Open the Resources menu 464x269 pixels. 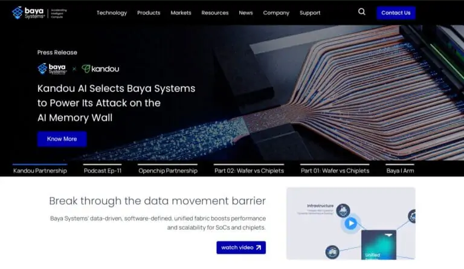tap(215, 13)
